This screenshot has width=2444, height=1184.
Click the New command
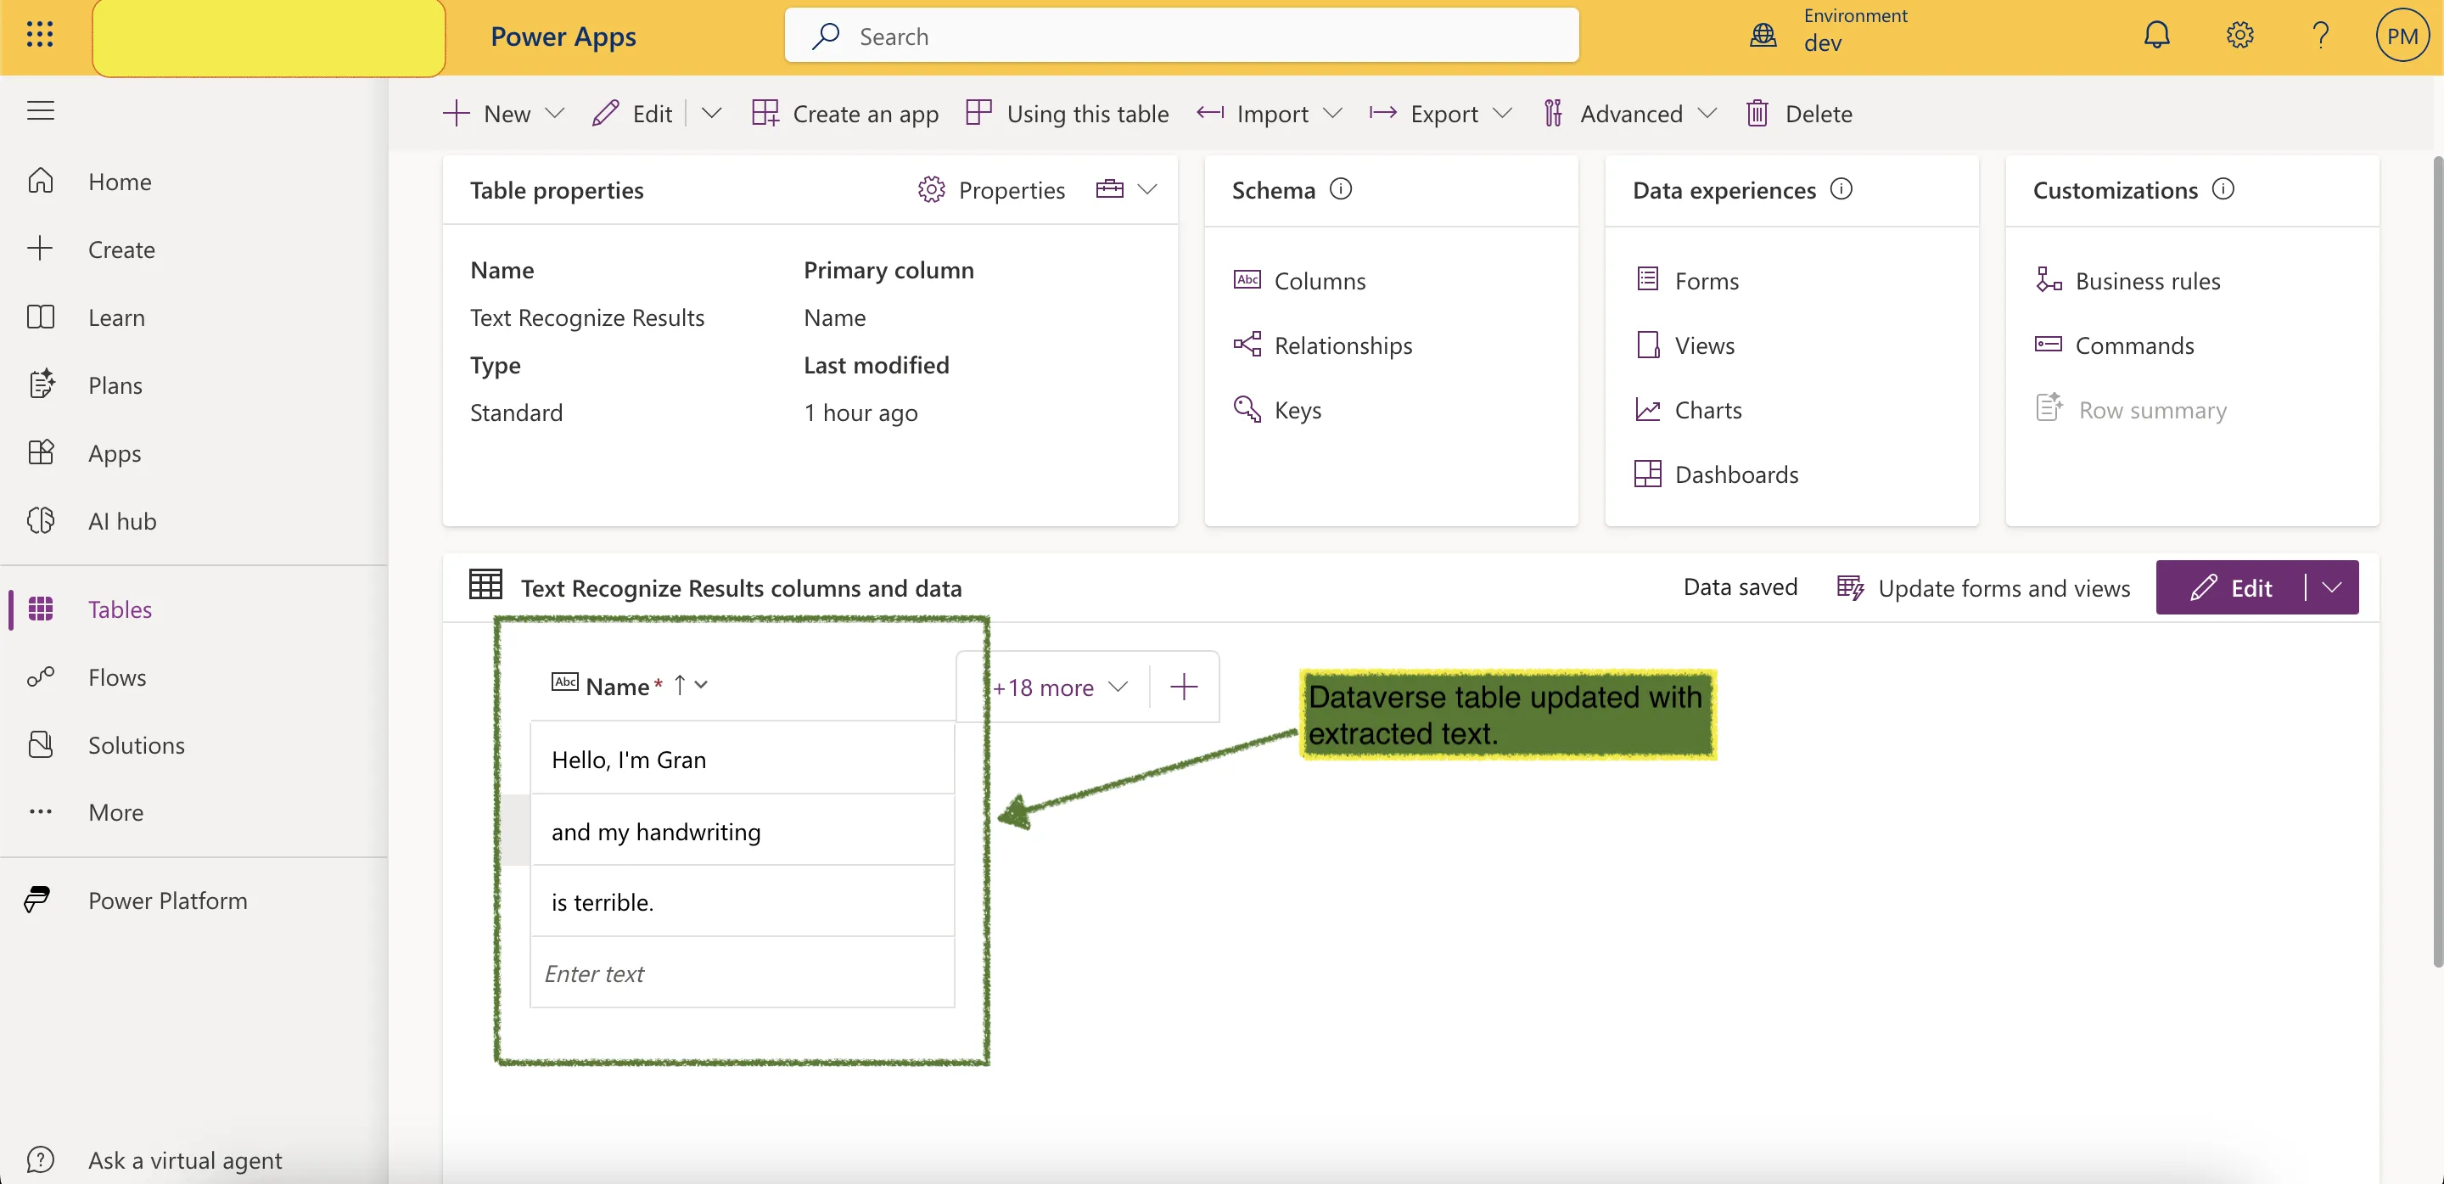[488, 113]
